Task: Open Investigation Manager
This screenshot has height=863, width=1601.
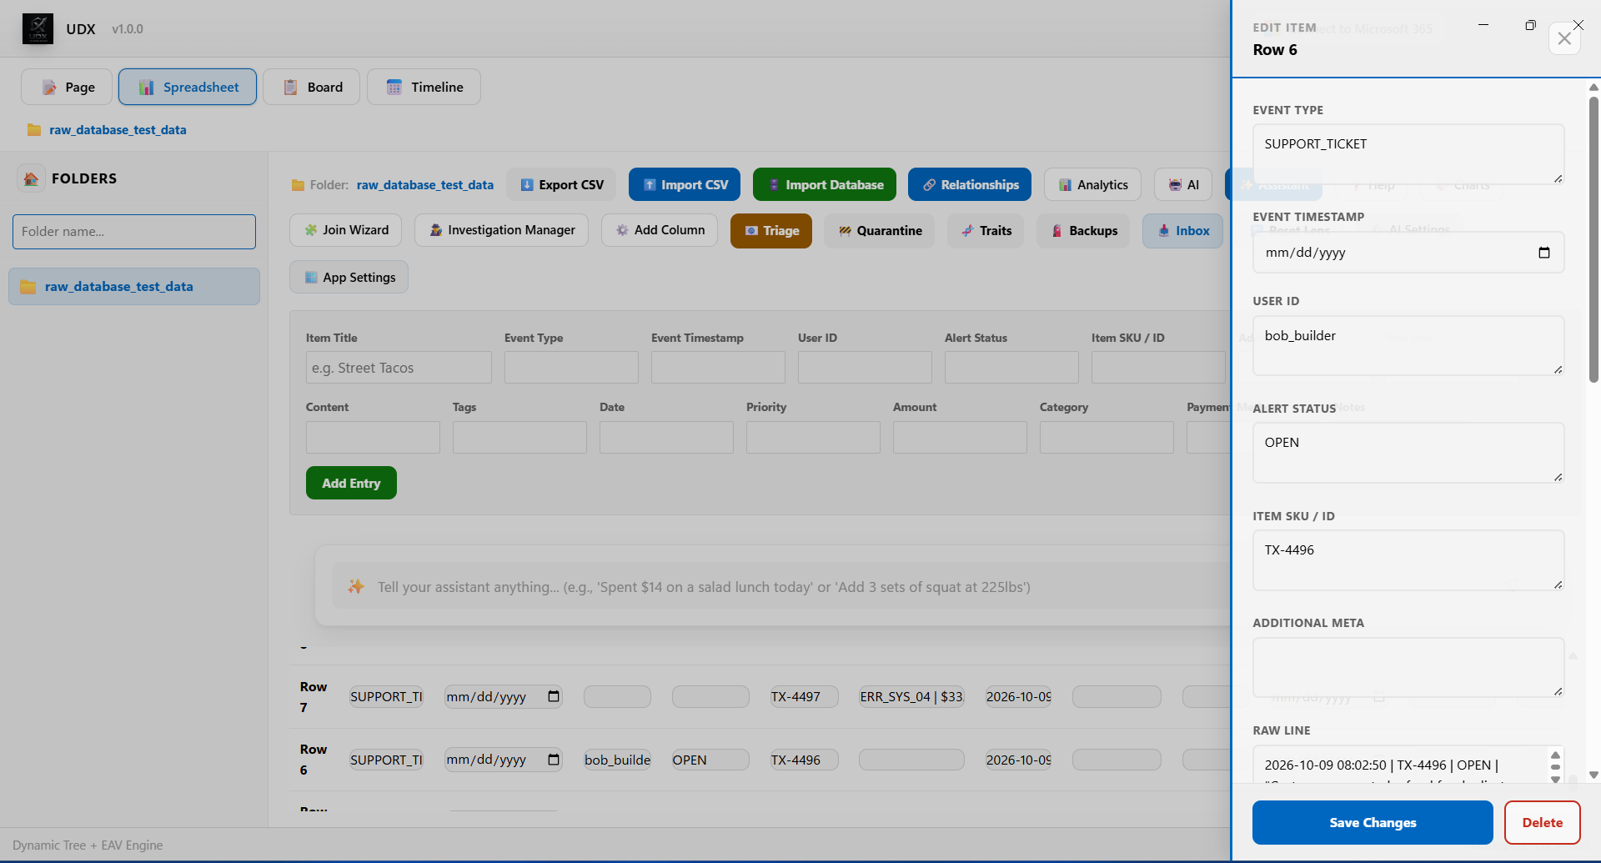Action: (x=501, y=230)
